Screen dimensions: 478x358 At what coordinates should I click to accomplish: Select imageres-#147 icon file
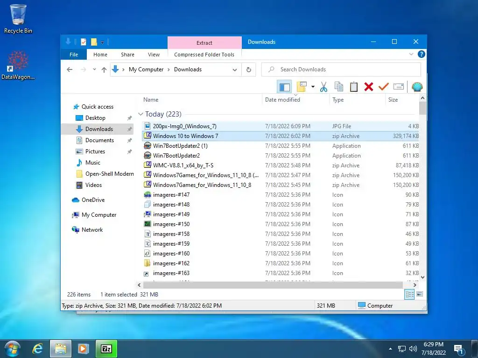click(171, 195)
